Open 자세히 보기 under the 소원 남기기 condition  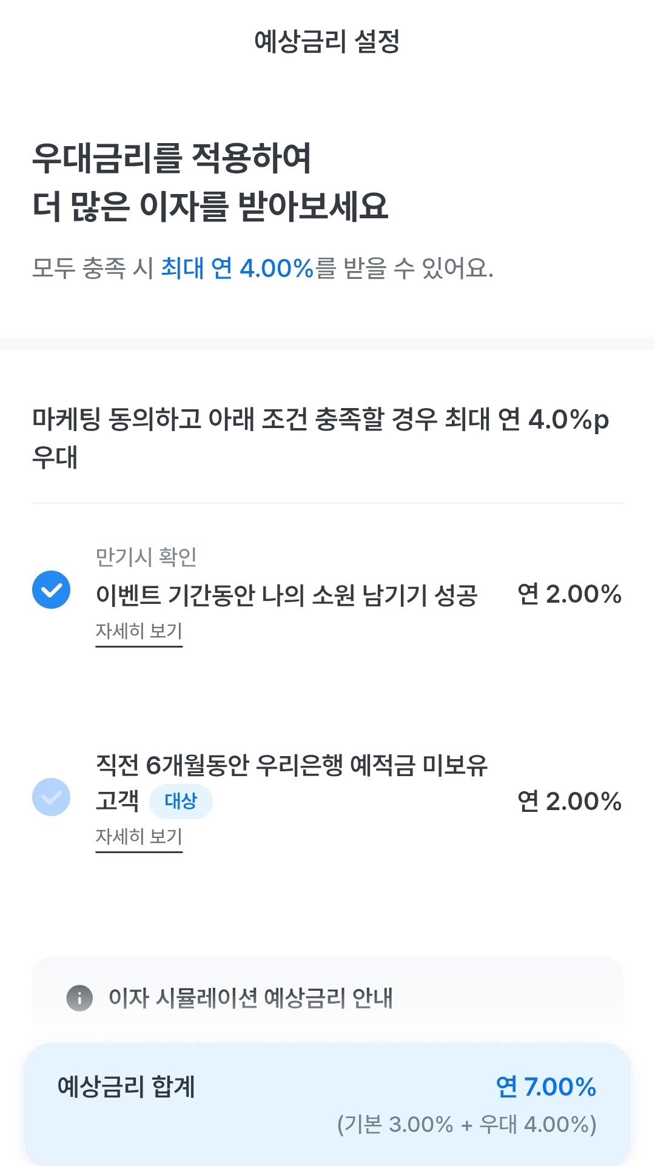click(x=139, y=631)
